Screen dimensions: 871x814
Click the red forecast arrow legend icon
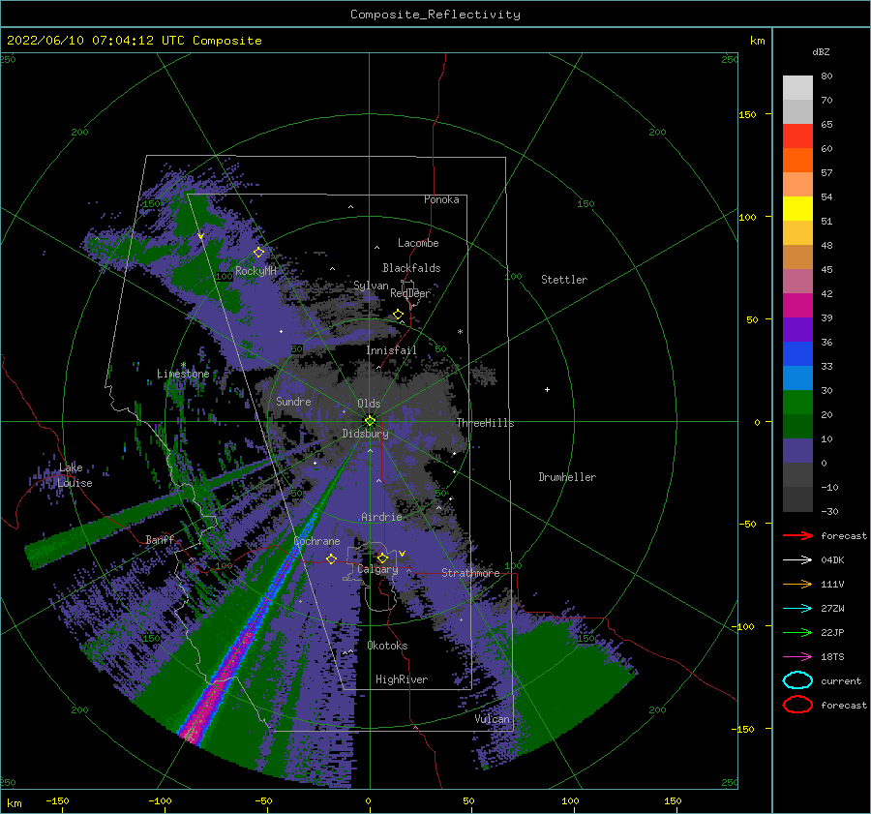[797, 535]
